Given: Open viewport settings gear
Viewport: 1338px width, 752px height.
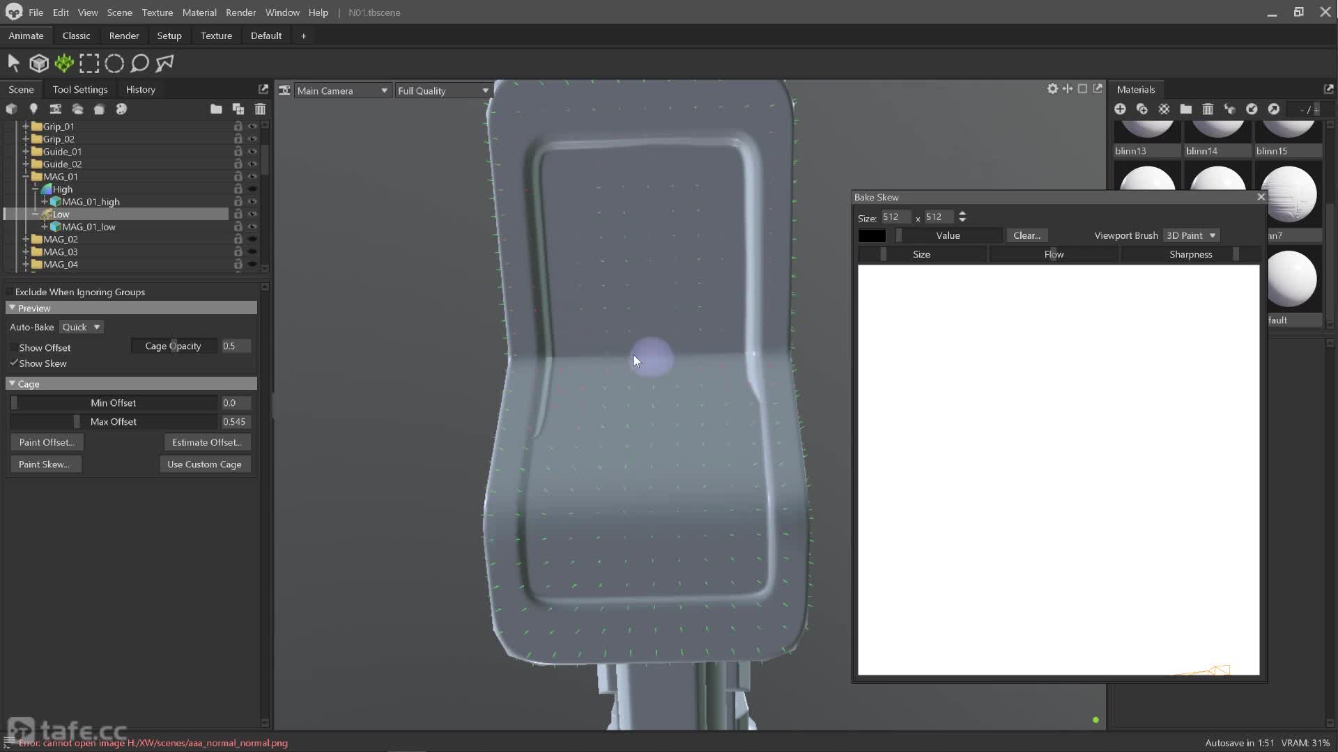Looking at the screenshot, I should click(1052, 88).
